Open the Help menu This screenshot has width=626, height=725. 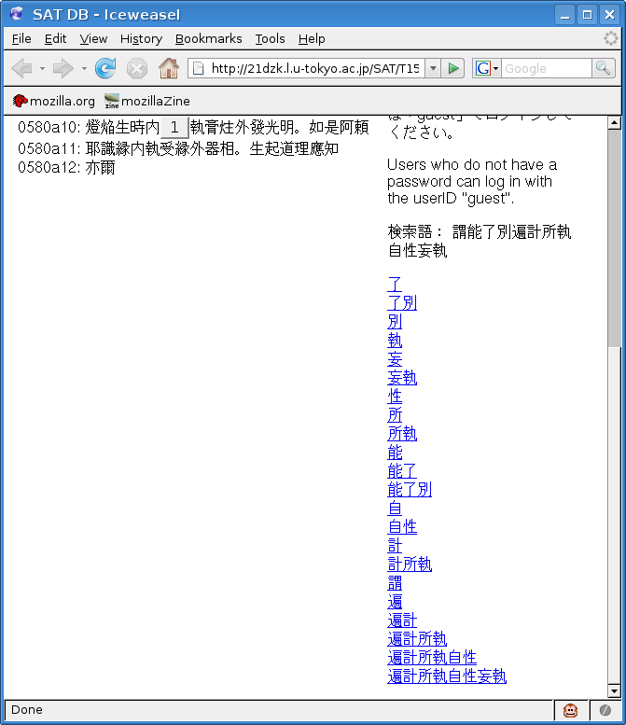pos(312,39)
